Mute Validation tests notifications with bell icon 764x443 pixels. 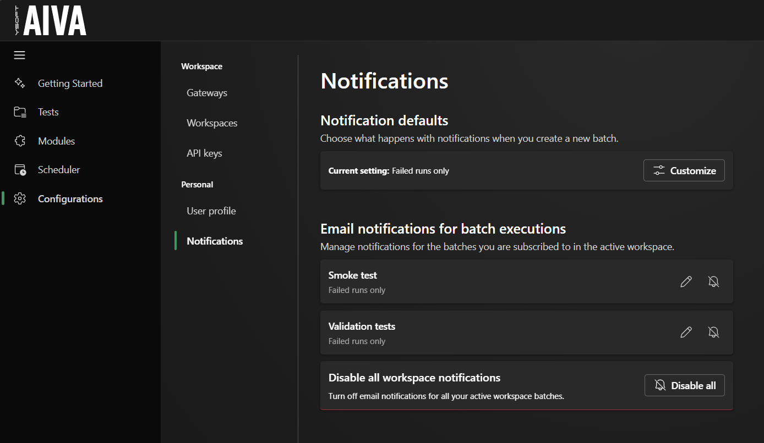point(713,333)
